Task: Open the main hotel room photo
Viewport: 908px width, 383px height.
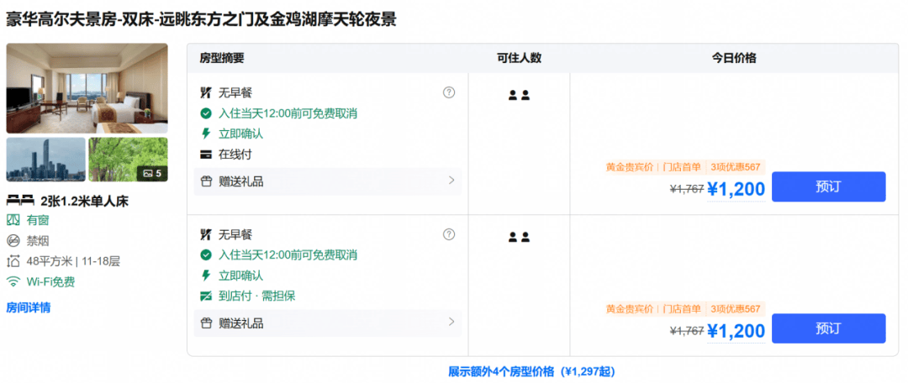Action: coord(87,88)
